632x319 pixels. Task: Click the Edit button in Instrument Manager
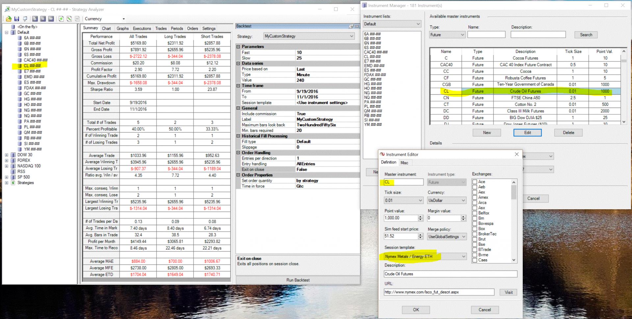527,133
